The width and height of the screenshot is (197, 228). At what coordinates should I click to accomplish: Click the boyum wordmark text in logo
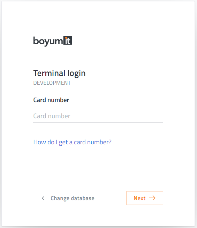click(x=48, y=41)
